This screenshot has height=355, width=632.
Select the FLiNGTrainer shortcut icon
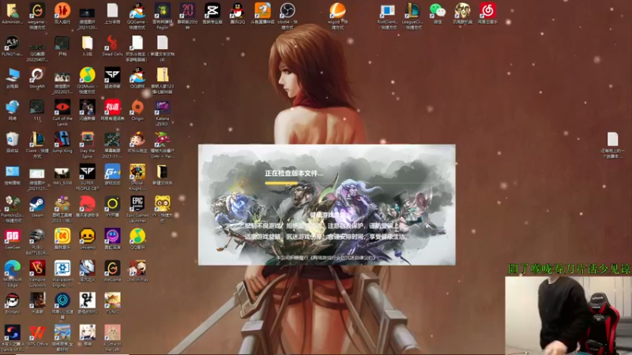(12, 43)
